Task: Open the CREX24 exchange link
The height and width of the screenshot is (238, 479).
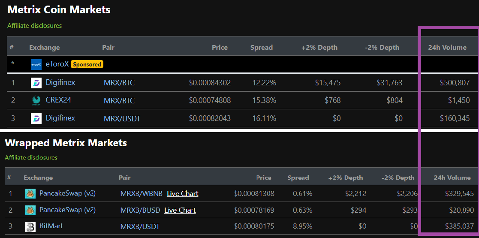Action: [x=58, y=100]
